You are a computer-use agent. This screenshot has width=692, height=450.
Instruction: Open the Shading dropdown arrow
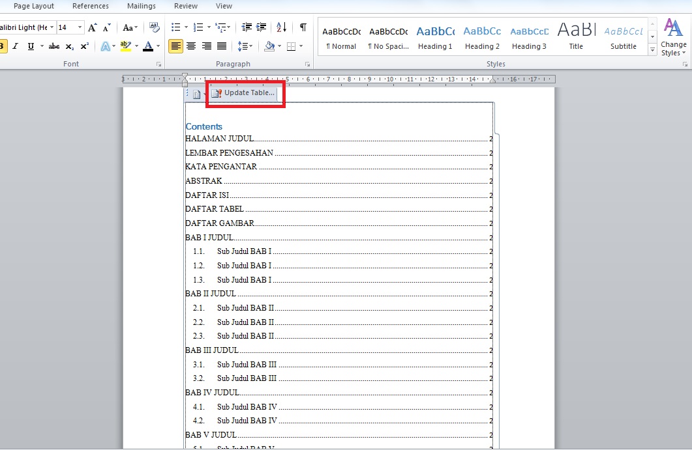279,46
